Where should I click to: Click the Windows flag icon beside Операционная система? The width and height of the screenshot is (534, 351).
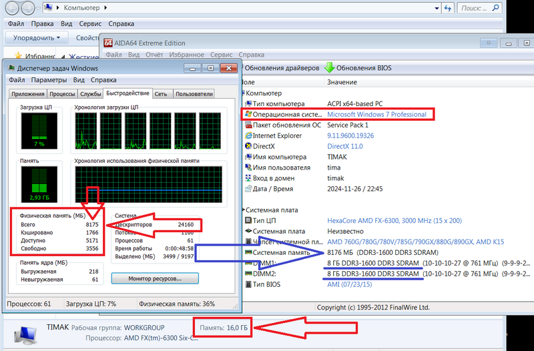pyautogui.click(x=248, y=114)
